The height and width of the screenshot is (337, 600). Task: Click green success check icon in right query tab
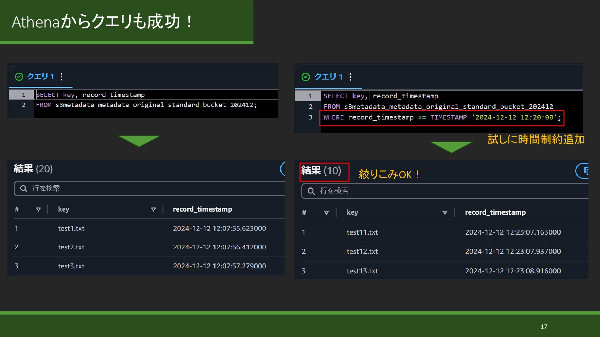[x=306, y=77]
